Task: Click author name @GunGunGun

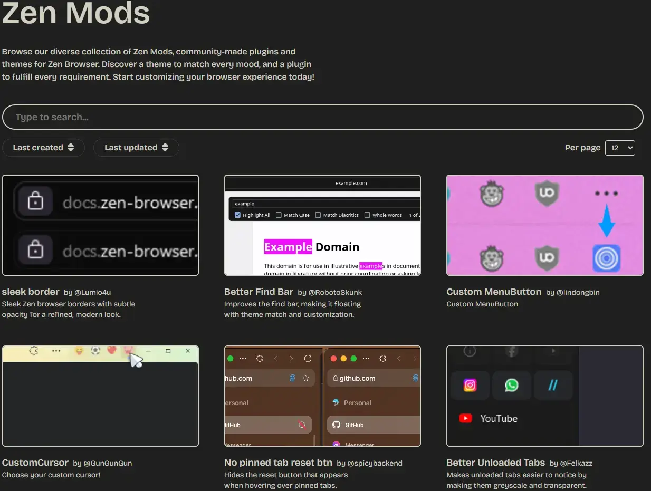Action: 108,463
